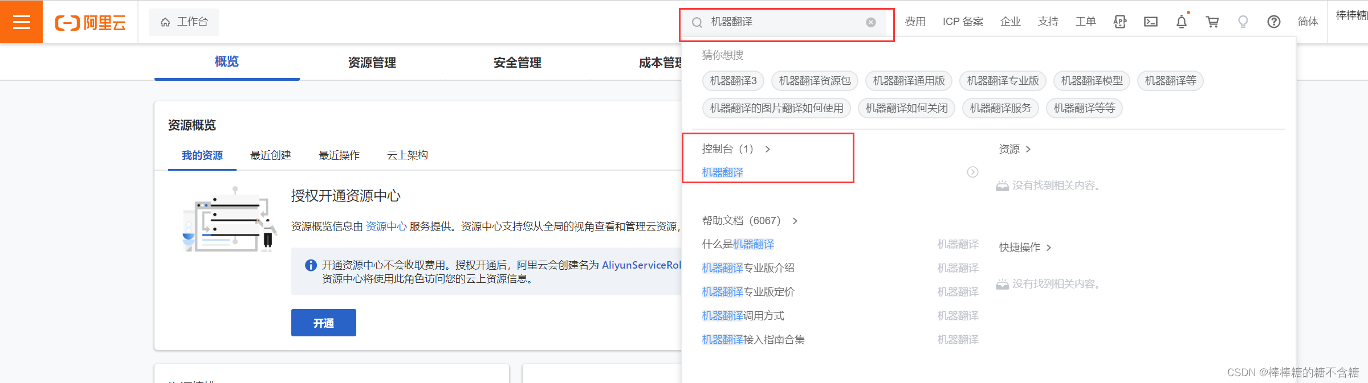
Task: Choose suggestion 机器翻译资源包
Action: pos(815,81)
